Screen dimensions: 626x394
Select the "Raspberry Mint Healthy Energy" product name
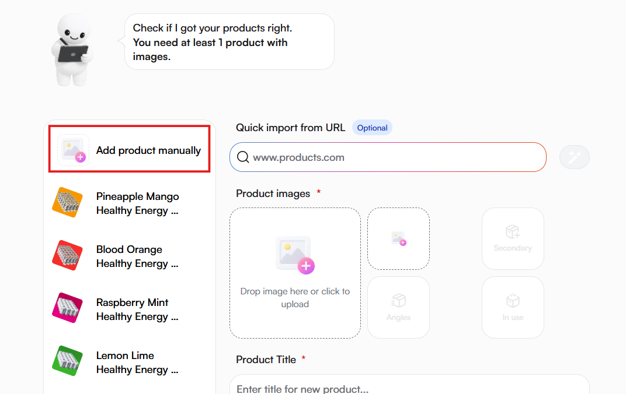pyautogui.click(x=138, y=309)
